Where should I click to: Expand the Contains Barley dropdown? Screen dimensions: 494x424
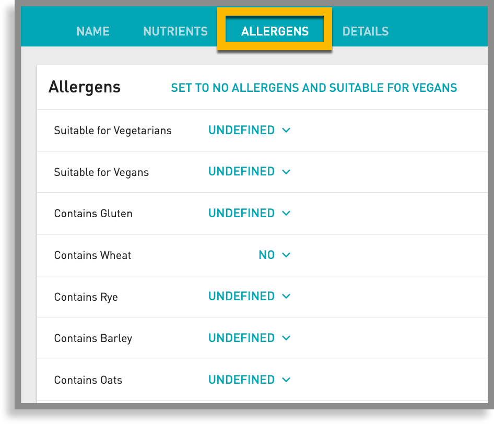pos(249,338)
